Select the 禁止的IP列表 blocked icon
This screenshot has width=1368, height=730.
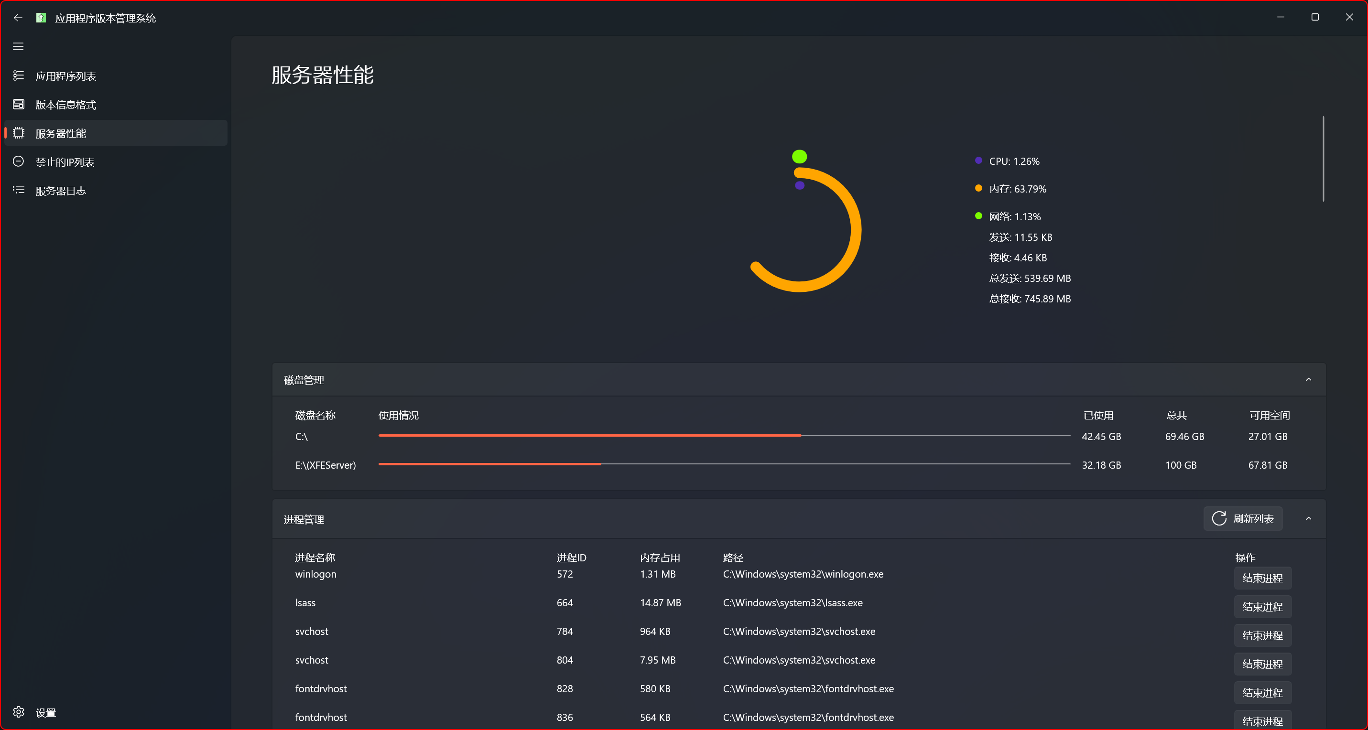[18, 161]
